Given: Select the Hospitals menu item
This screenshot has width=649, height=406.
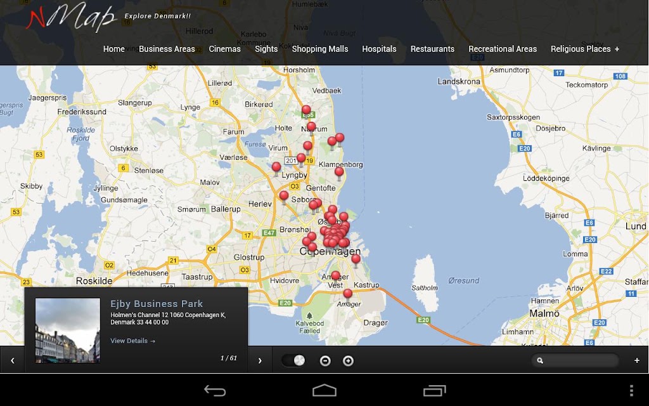Looking at the screenshot, I should tap(379, 49).
